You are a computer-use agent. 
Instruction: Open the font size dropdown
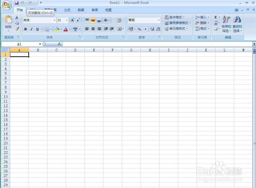[67, 20]
